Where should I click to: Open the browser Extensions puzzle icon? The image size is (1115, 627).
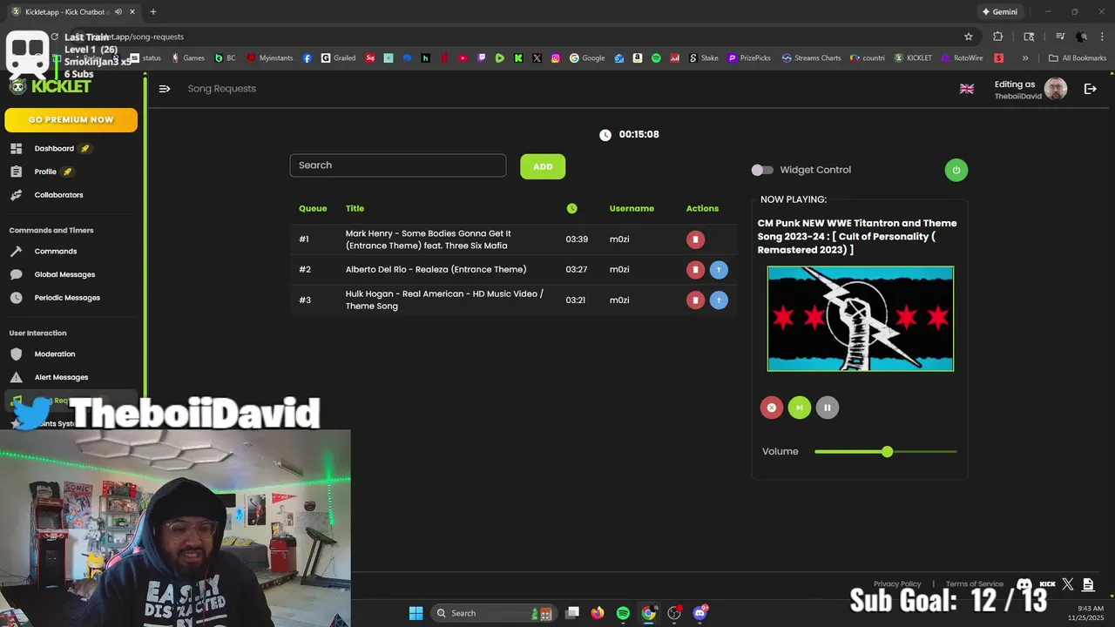[998, 37]
